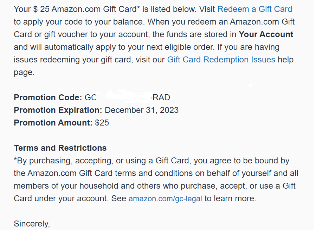Click the Promotion Expiration label
Image resolution: width=335 pixels, height=230 pixels.
coord(58,110)
